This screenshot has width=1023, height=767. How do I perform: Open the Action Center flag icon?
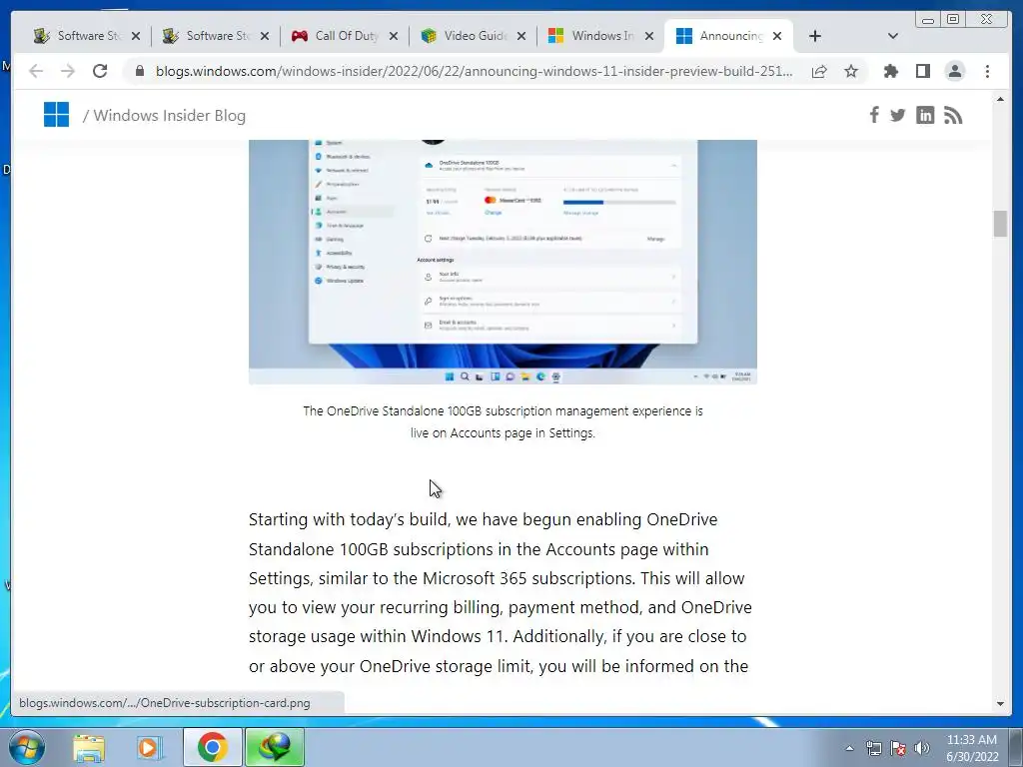pyautogui.click(x=898, y=748)
